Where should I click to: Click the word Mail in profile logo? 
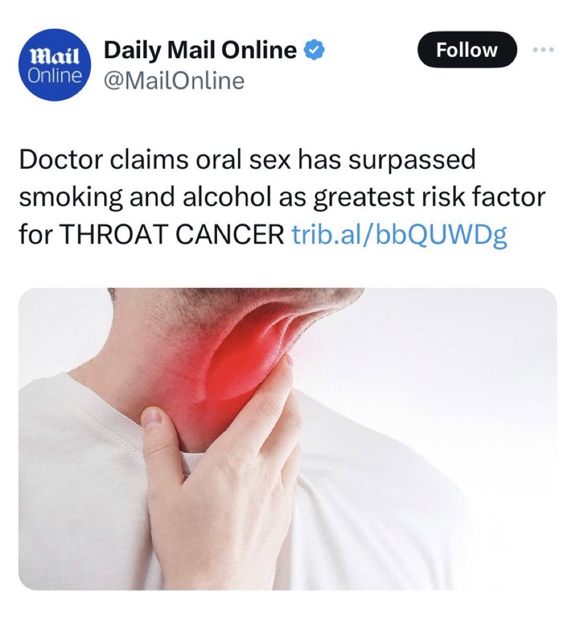click(x=55, y=56)
